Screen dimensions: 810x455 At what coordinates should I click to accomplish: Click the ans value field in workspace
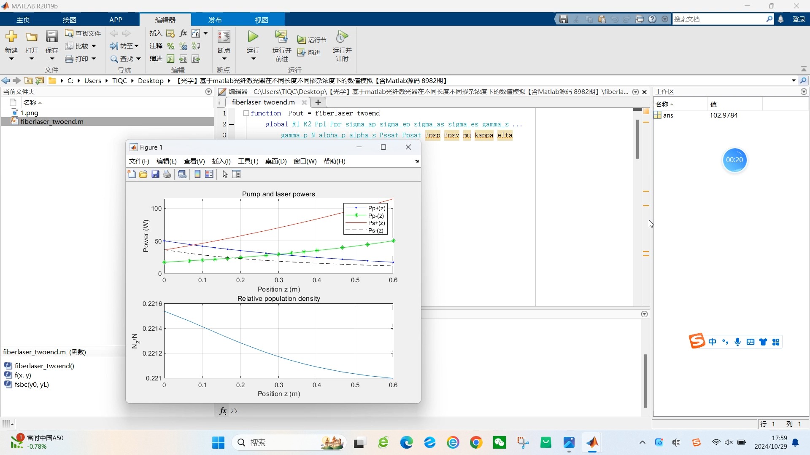pos(724,115)
